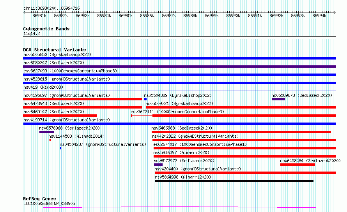This screenshot has width=347, height=212.
Task: Click the small blue square under nsv5504389
Action: (x=145, y=99)
